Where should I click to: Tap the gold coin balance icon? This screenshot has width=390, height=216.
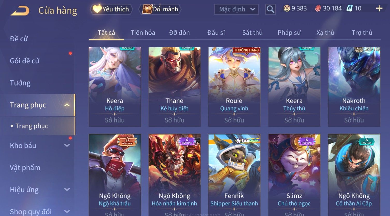click(287, 9)
